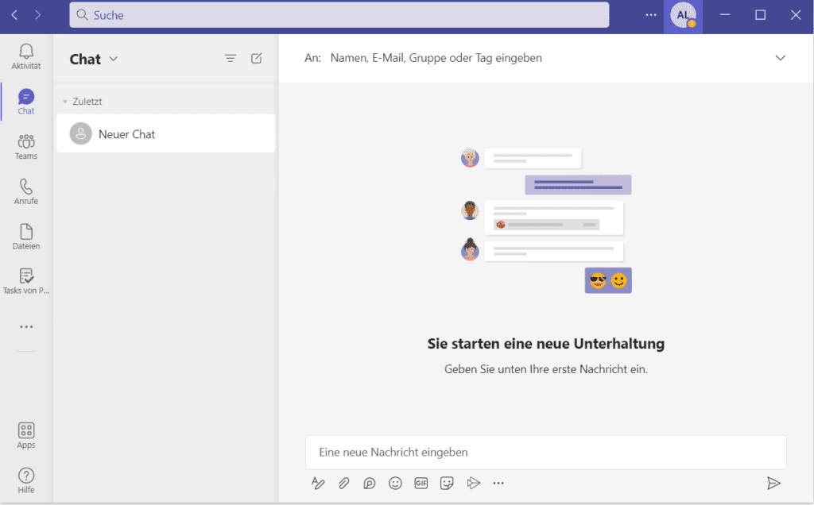Screen dimensions: 814x505
Task: Expand the Chat header dropdown
Action: (x=113, y=59)
